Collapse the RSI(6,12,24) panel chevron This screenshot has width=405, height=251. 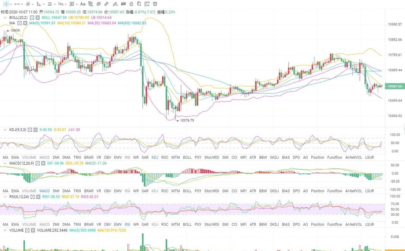5,197
